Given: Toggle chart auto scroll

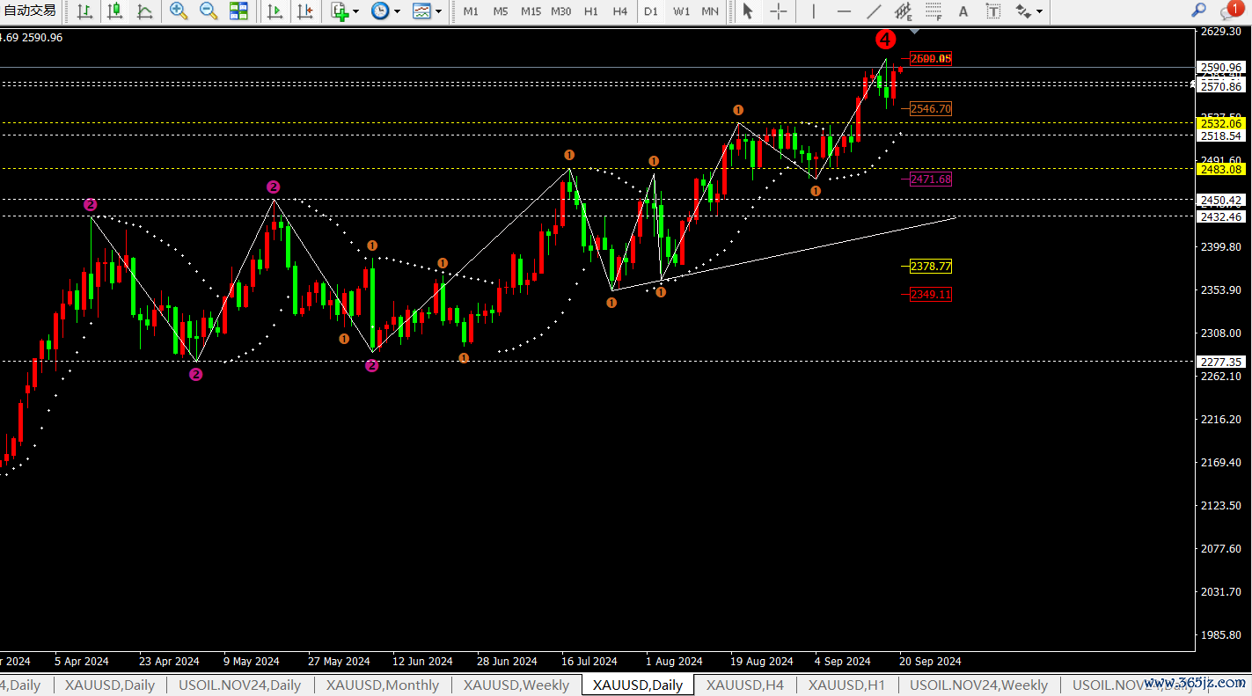Looking at the screenshot, I should tap(275, 11).
